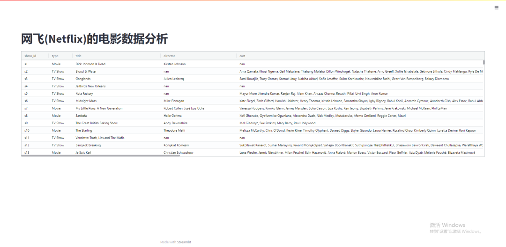This screenshot has height=247, width=506.
Task: Click the cast column header
Action: tap(242, 56)
